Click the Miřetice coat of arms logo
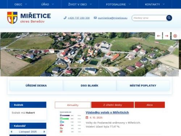The height and width of the screenshot is (136, 181). coord(12,18)
